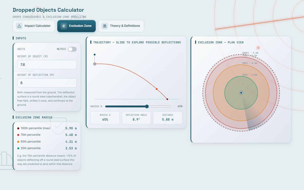Click the drop start point in trajectory chart
The height and width of the screenshot is (190, 304).
(94, 54)
